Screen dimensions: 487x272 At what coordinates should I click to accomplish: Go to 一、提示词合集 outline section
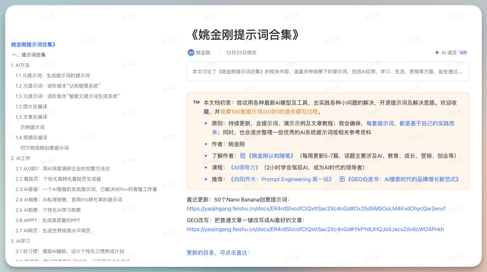point(28,55)
